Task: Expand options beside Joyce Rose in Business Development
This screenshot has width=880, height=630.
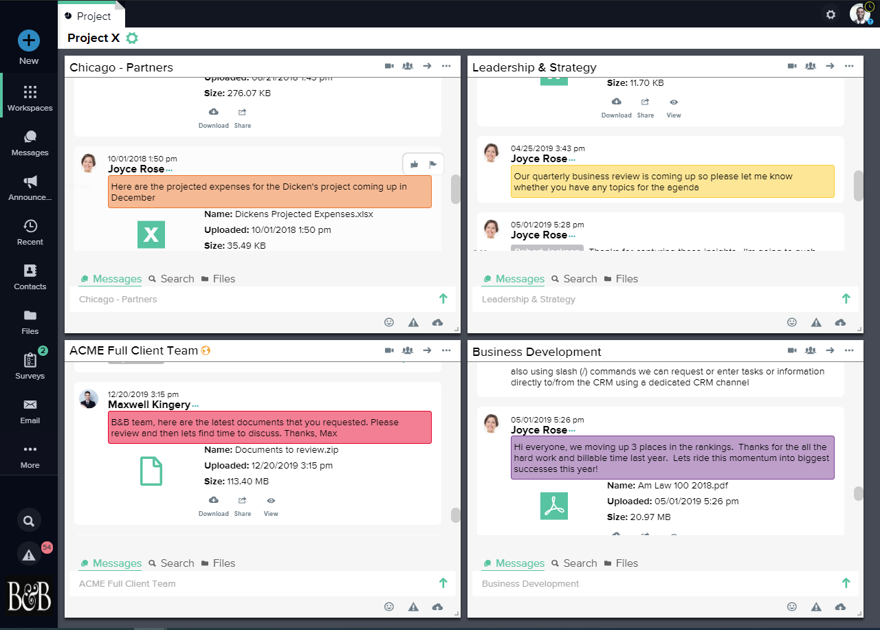Action: click(x=572, y=431)
